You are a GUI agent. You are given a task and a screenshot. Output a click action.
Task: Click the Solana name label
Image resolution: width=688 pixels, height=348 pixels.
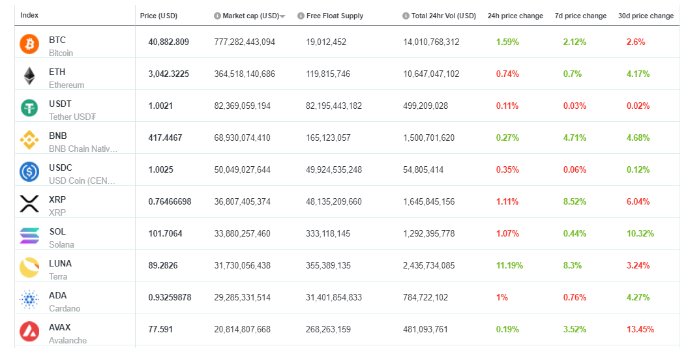click(61, 244)
